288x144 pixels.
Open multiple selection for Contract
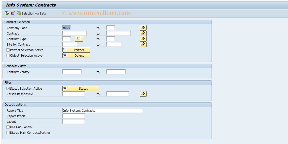[143, 33]
